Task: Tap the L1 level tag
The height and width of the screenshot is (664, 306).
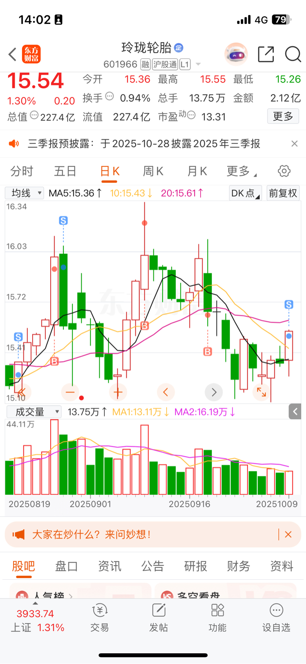Action: (x=185, y=64)
